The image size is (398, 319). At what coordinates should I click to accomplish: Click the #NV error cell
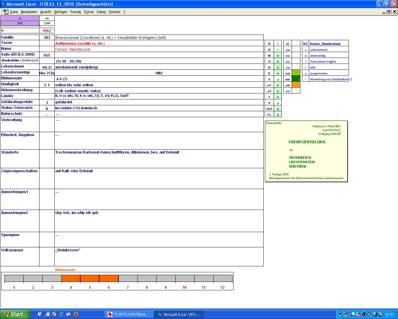click(x=159, y=73)
